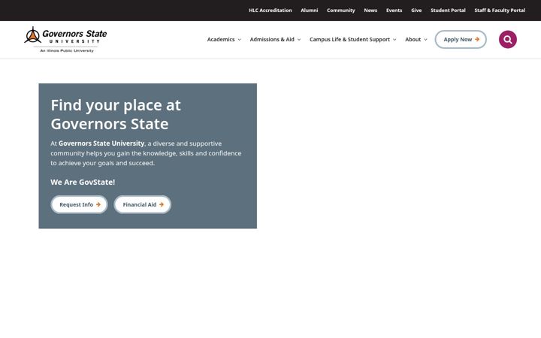Image resolution: width=541 pixels, height=338 pixels.
Task: Click the arrow icon in Apply Now
Action: click(x=477, y=39)
